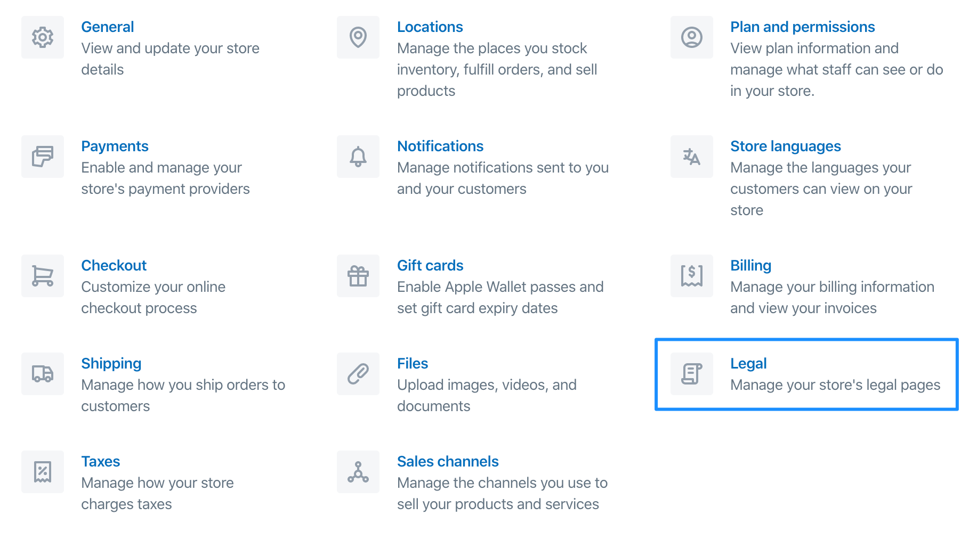The width and height of the screenshot is (969, 540).
Task: Click the Legal document scroll icon
Action: tap(691, 374)
